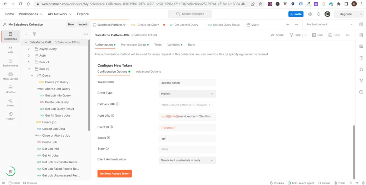Open the Flows sidebar panel
Viewport: 366px width, 185px height.
tap(10, 103)
